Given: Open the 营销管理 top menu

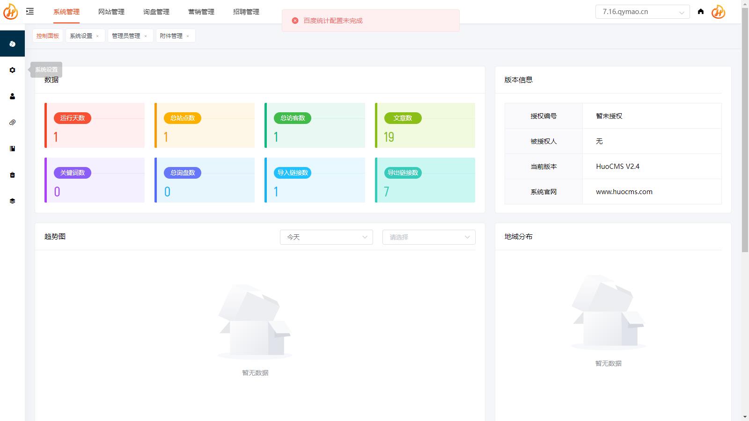Looking at the screenshot, I should coord(201,12).
